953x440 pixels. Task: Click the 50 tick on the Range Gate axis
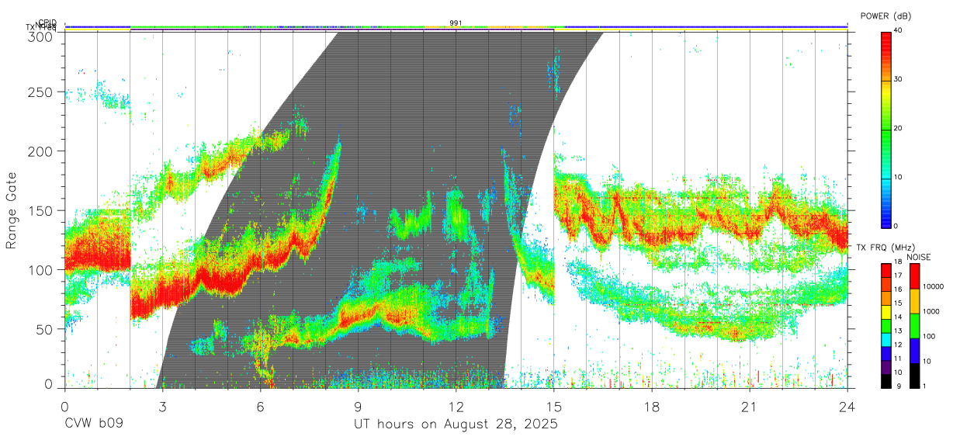(x=43, y=328)
